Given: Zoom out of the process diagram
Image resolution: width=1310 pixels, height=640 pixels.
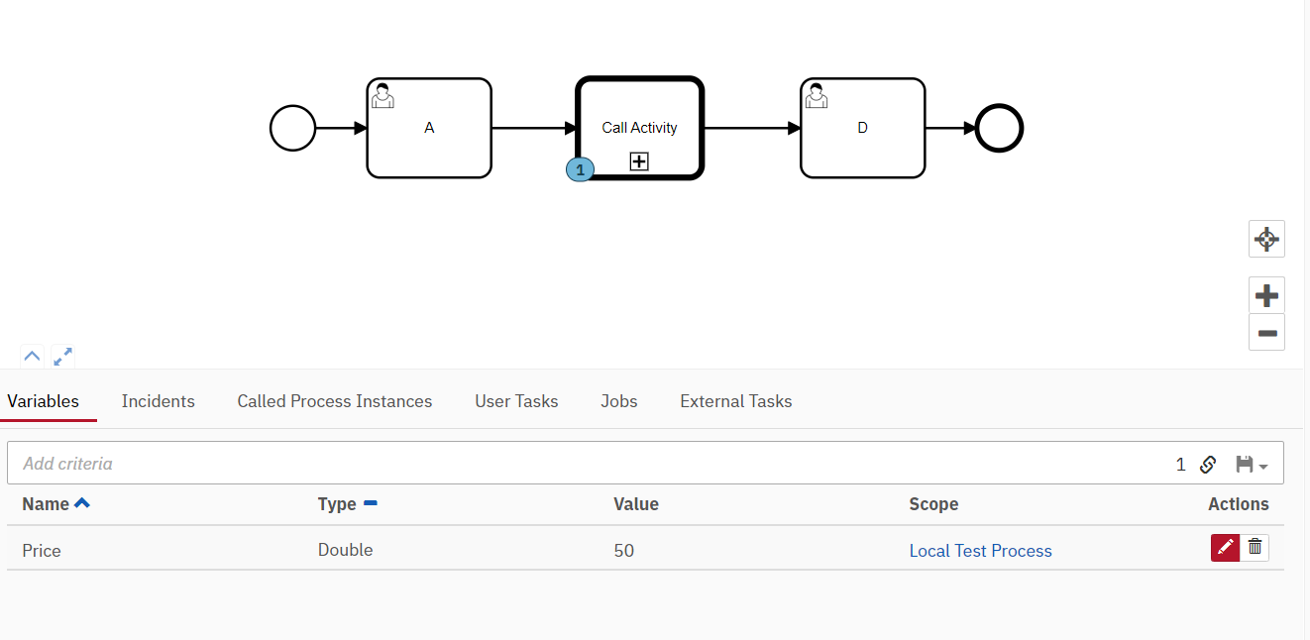Looking at the screenshot, I should [x=1266, y=333].
